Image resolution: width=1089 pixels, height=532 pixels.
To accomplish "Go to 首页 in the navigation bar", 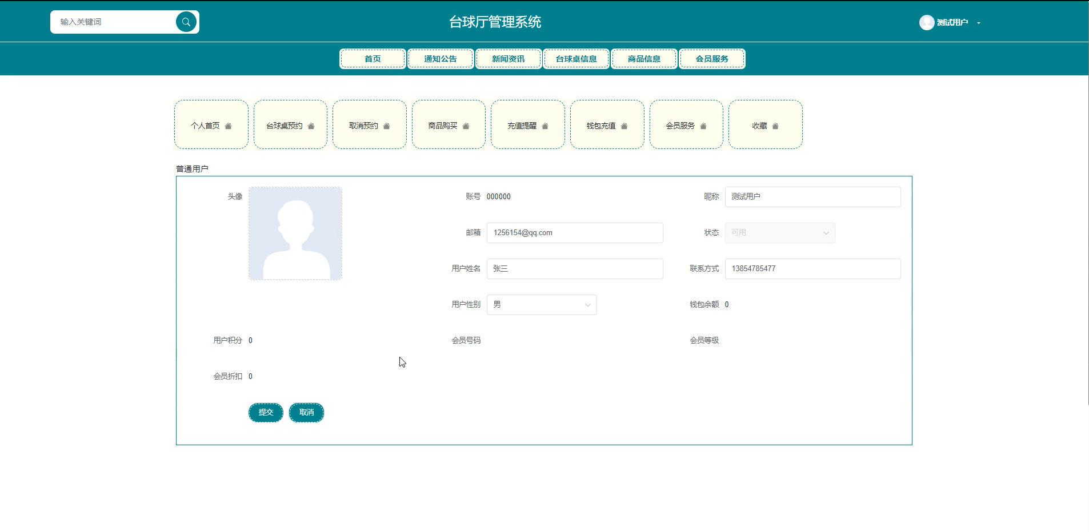I will (x=373, y=59).
